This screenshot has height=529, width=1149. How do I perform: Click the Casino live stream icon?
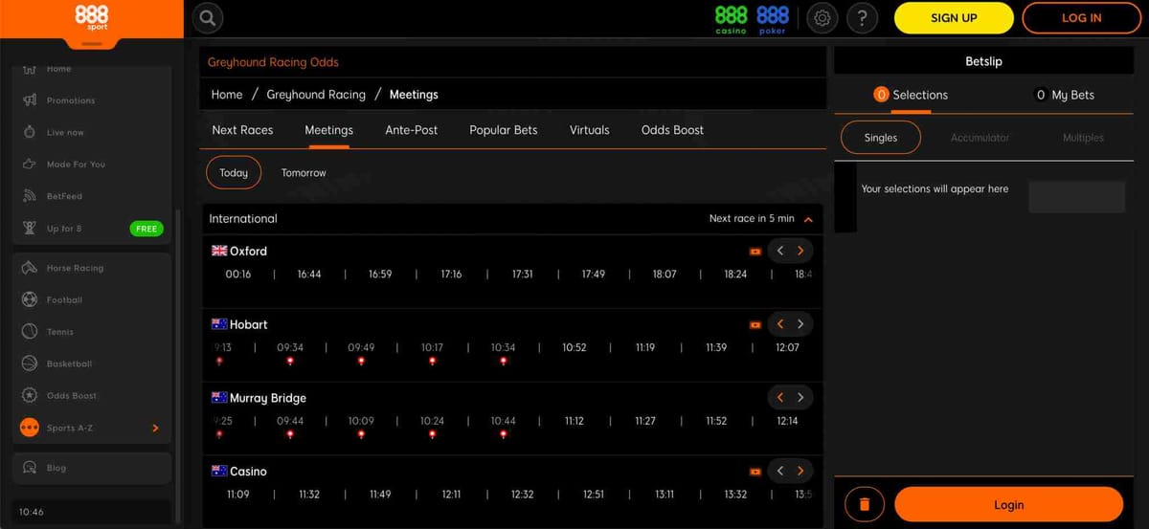pos(755,472)
